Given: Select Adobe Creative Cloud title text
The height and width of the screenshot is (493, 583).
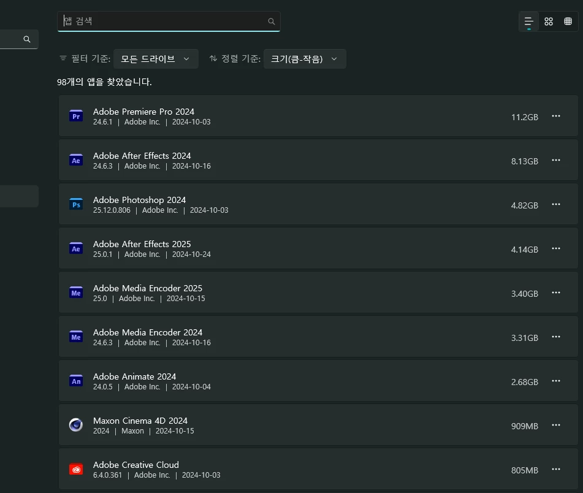Looking at the screenshot, I should click(x=135, y=465).
